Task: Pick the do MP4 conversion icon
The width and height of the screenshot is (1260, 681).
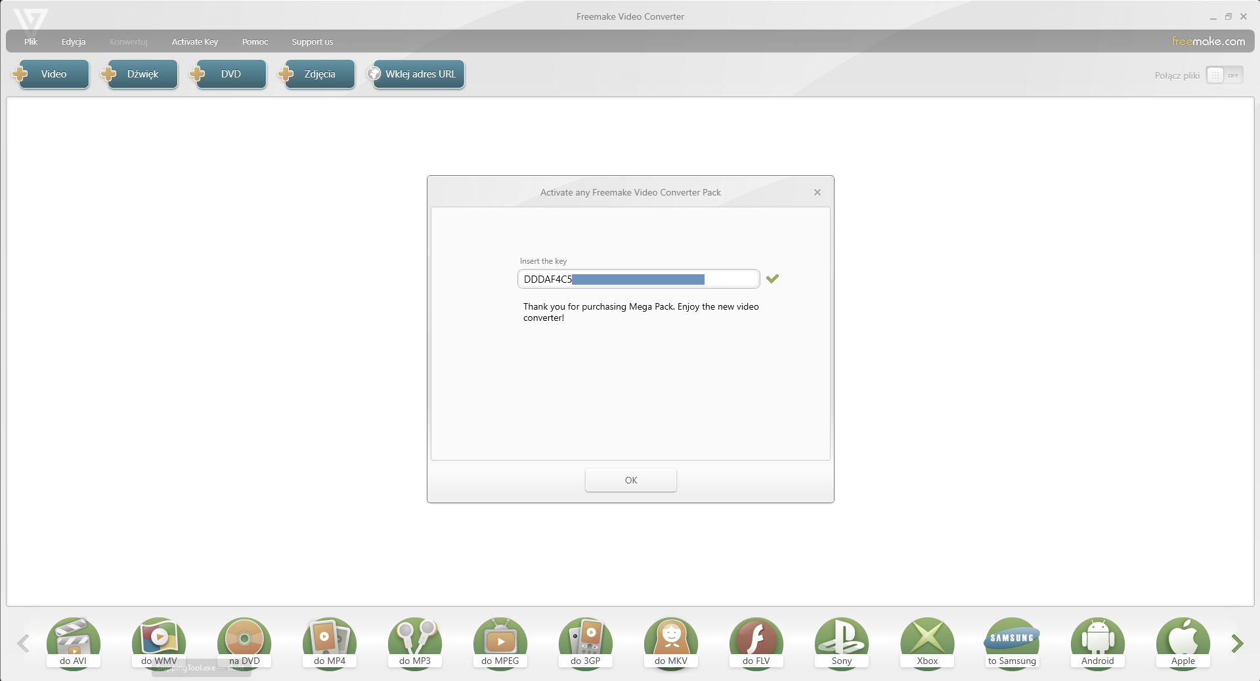Action: [x=330, y=643]
